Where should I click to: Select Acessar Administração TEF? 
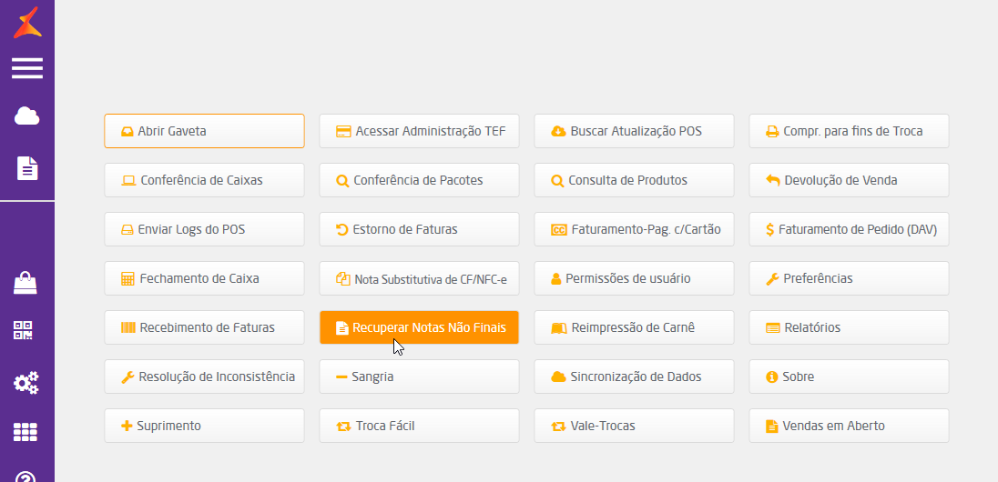click(x=419, y=131)
